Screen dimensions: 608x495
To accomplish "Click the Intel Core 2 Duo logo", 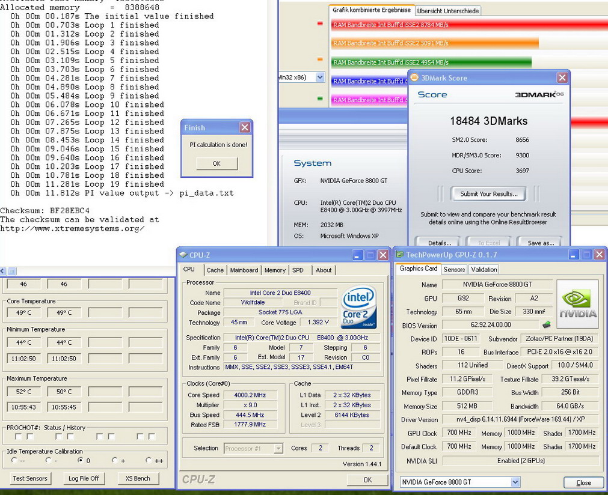I will (360, 307).
